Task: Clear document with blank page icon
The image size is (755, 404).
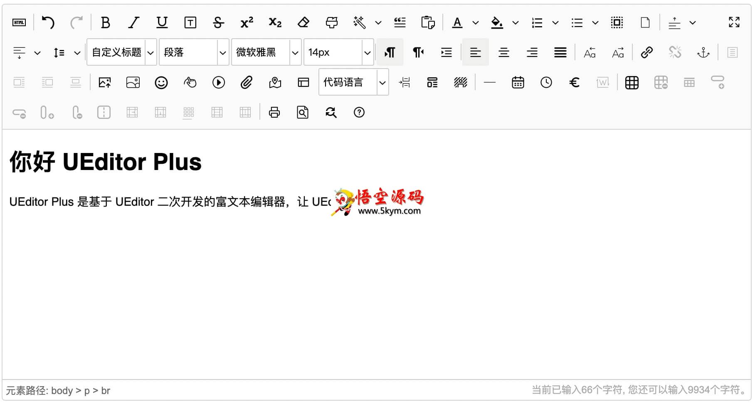Action: [645, 22]
